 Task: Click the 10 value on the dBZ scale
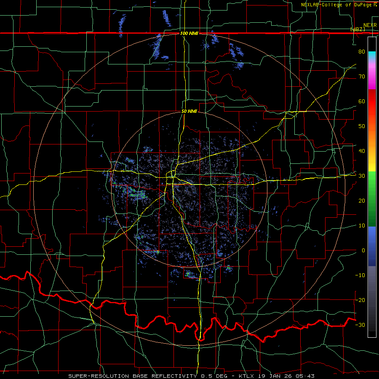[x=362, y=226]
